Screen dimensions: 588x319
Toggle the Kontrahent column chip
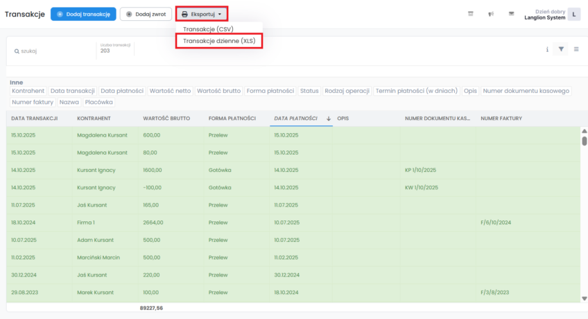pyautogui.click(x=28, y=91)
